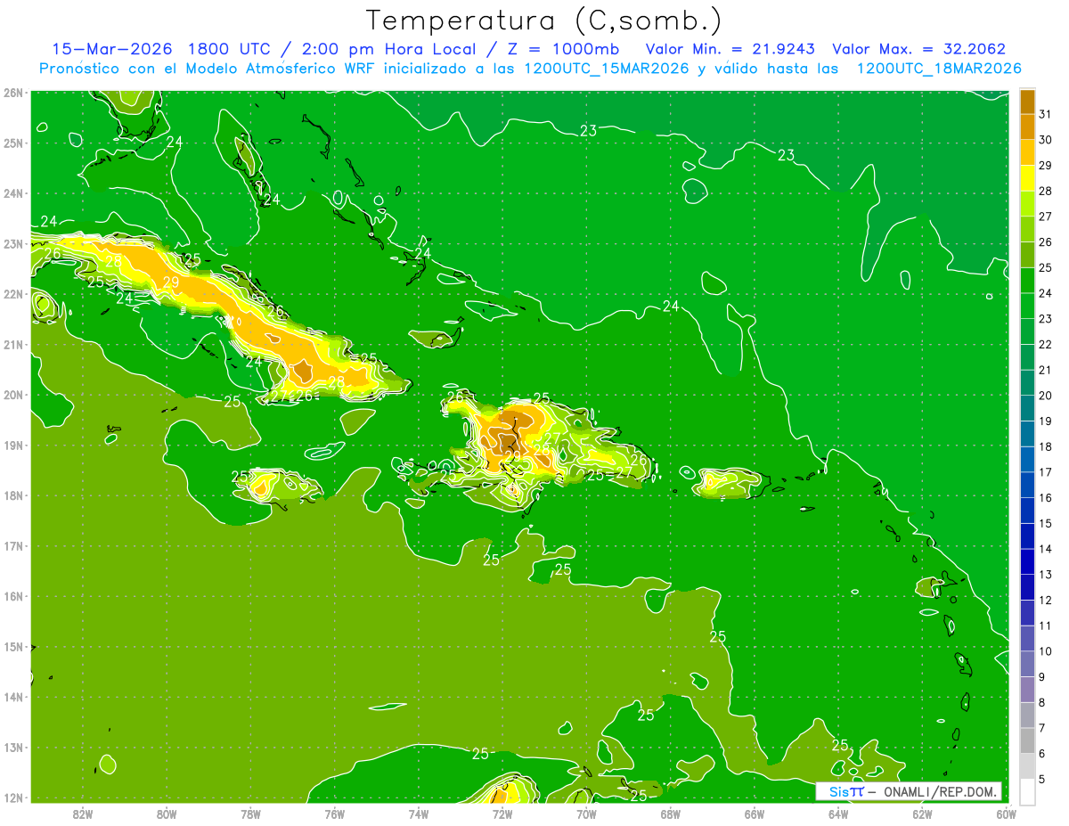Click the '70W' longitude axis label

point(586,813)
